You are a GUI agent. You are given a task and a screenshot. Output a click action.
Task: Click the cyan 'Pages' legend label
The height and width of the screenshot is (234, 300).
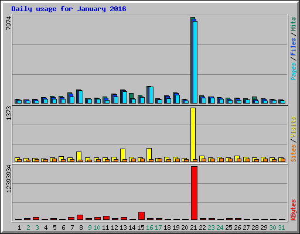point(294,71)
